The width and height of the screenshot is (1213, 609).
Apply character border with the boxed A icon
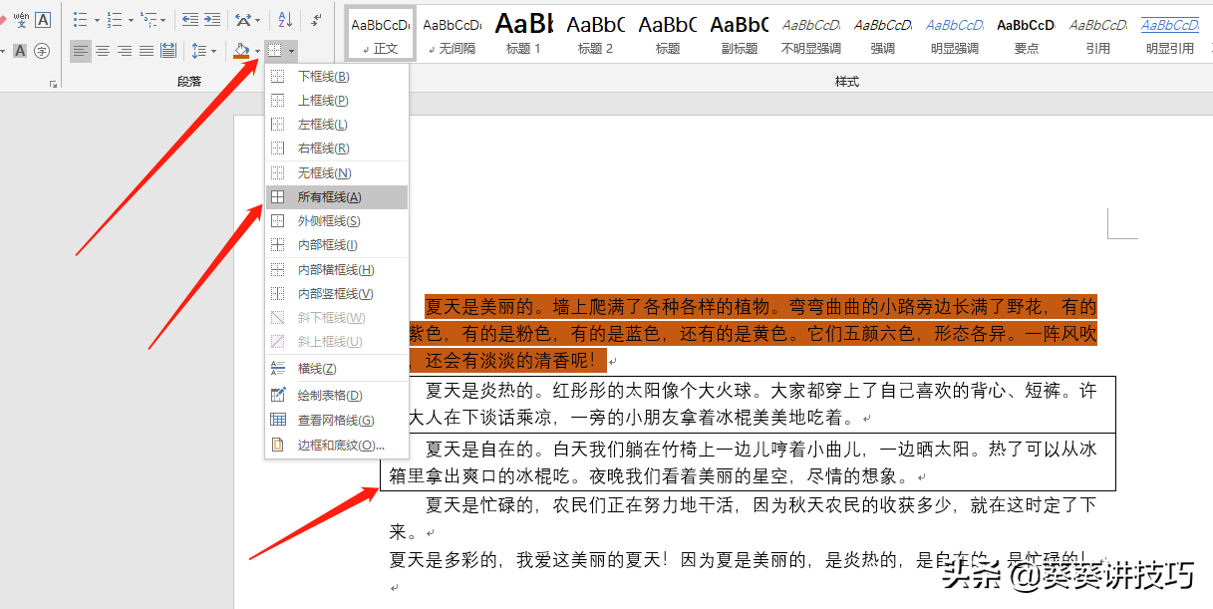(x=43, y=20)
